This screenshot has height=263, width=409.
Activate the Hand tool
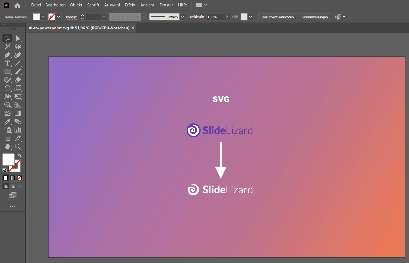click(x=7, y=147)
